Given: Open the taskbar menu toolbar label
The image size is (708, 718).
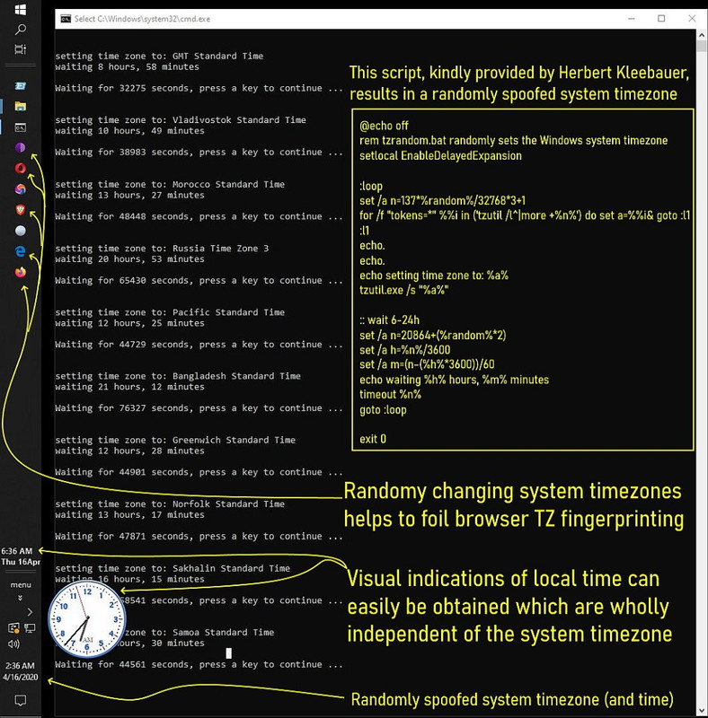Looking at the screenshot, I should click(21, 585).
